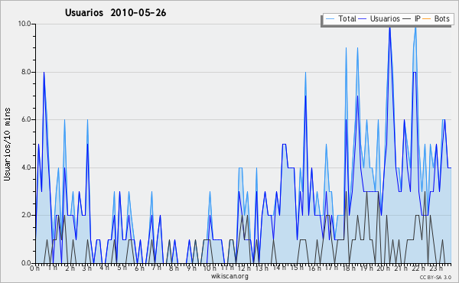Click the light-blue Total legend line
The height and width of the screenshot is (283, 459).
pyautogui.click(x=330, y=18)
